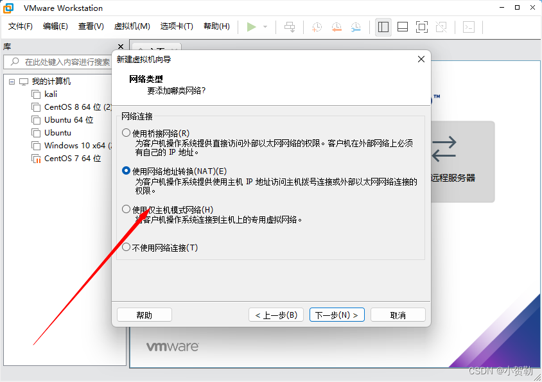Toggle the library sidebar view icon
The width and height of the screenshot is (542, 382).
click(383, 27)
